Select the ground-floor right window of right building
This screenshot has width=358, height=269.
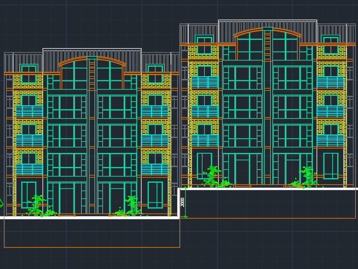coord(331,165)
